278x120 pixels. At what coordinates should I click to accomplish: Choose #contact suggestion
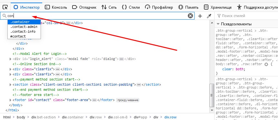(x=24, y=36)
